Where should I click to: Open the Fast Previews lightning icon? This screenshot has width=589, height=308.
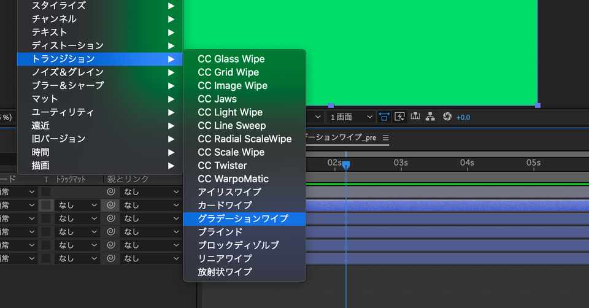click(399, 117)
